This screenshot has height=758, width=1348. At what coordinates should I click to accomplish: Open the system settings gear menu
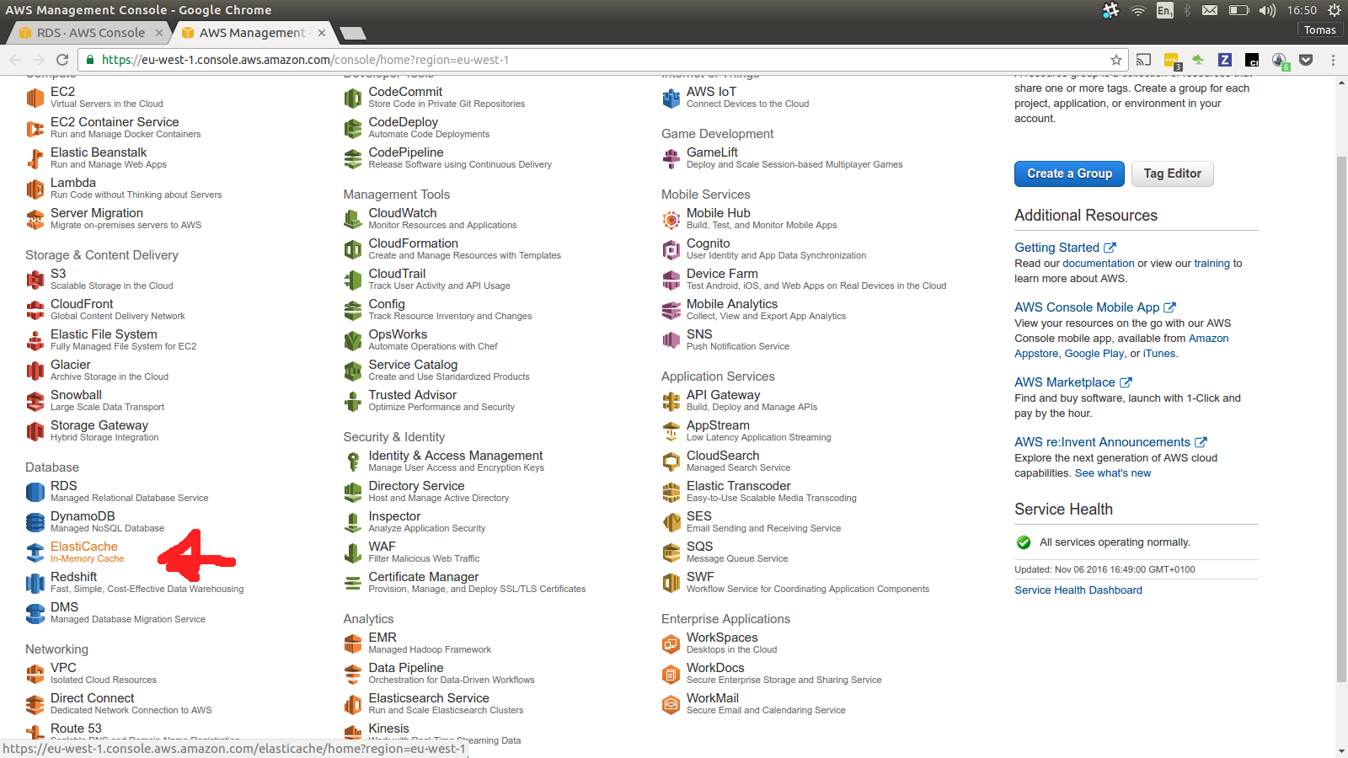point(1335,10)
